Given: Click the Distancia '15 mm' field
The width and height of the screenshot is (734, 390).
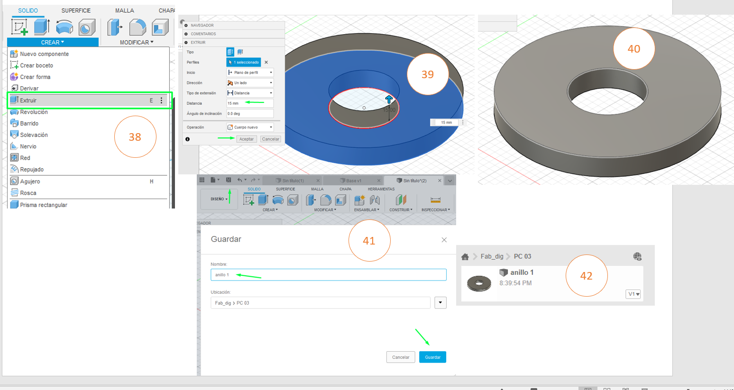Looking at the screenshot, I should (x=250, y=103).
